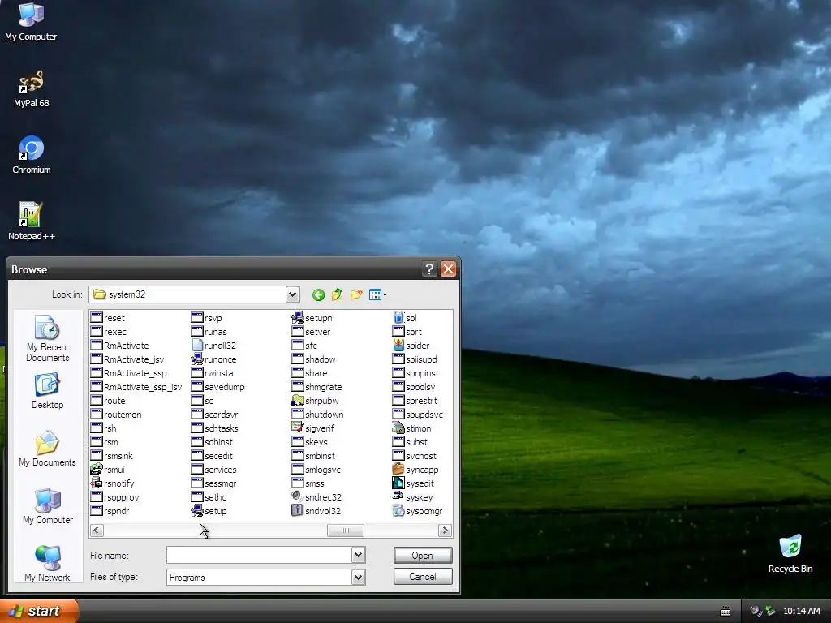Click into the File name field
This screenshot has width=831, height=623.
[x=259, y=555]
